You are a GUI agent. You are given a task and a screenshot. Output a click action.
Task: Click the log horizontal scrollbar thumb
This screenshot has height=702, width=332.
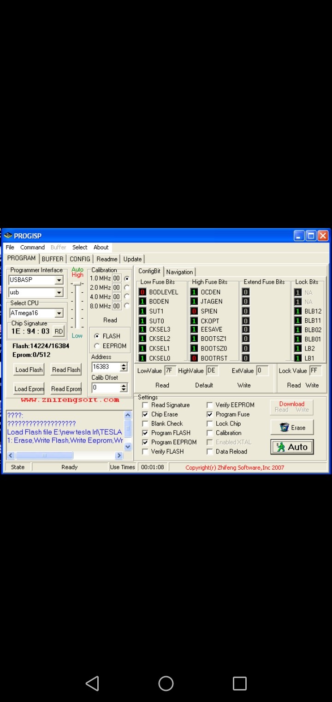pyautogui.click(x=44, y=456)
